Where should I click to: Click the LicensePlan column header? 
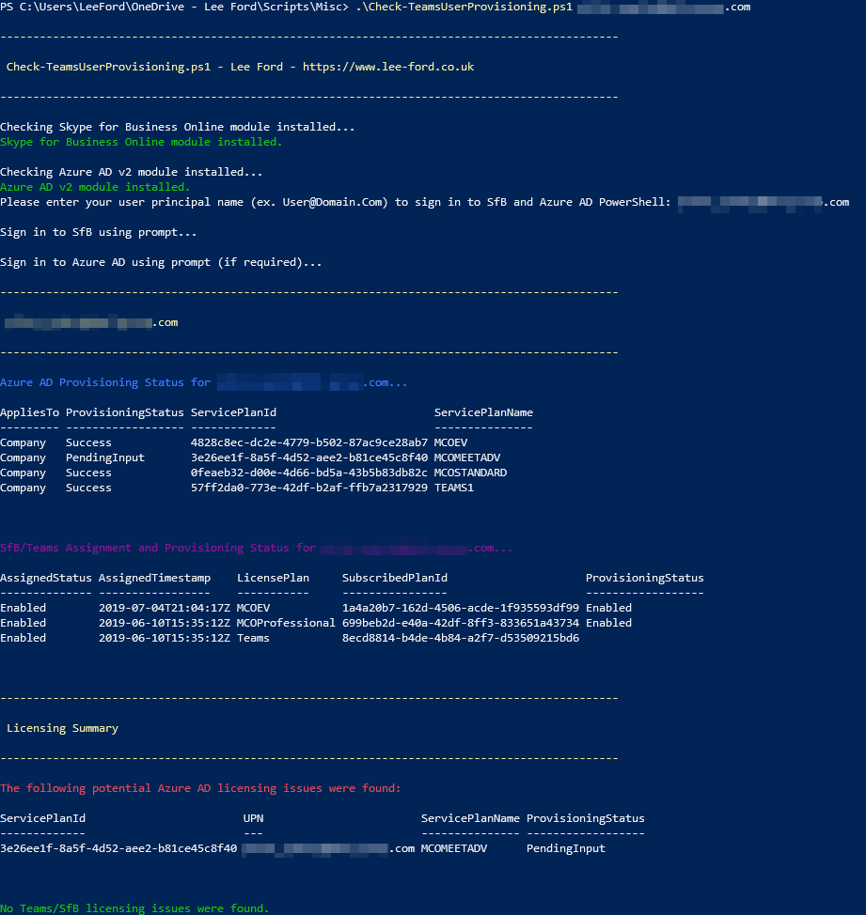pyautogui.click(x=273, y=578)
